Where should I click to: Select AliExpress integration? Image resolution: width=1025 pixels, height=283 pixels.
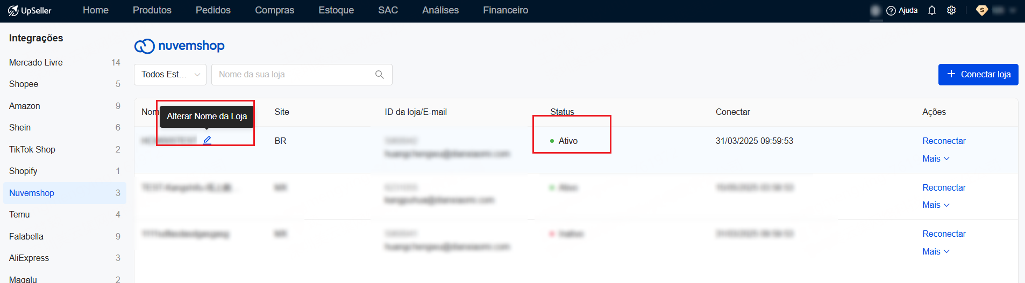[65, 258]
